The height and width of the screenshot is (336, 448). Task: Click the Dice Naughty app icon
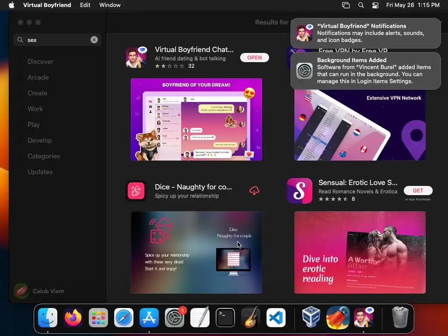(x=136, y=191)
